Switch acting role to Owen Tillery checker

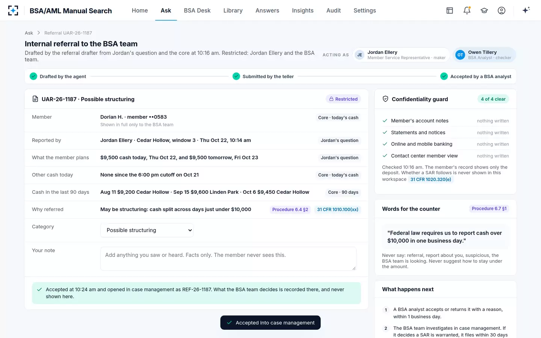pyautogui.click(x=484, y=55)
